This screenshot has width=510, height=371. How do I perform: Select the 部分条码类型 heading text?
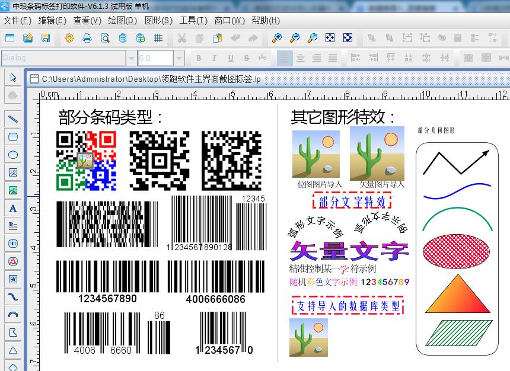point(110,117)
